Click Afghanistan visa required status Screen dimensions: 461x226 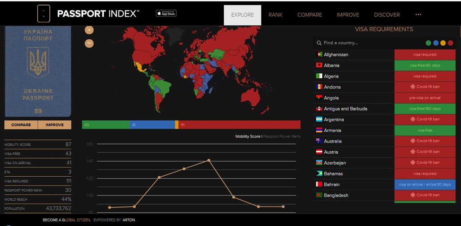click(425, 54)
